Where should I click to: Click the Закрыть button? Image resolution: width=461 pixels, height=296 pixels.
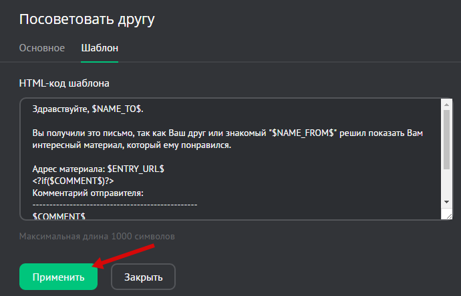tap(142, 277)
